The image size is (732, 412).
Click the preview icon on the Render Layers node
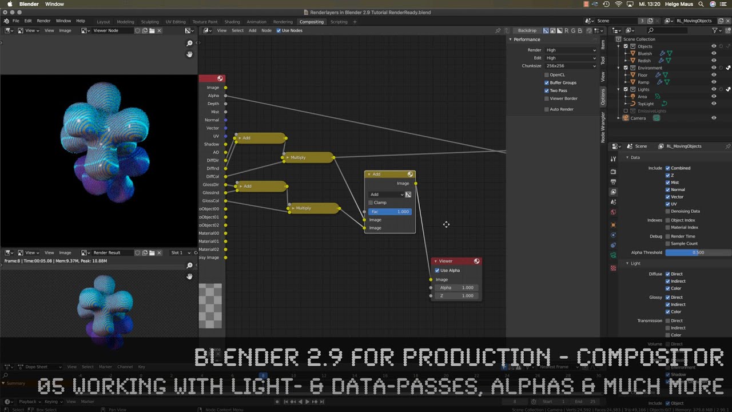coord(220,78)
